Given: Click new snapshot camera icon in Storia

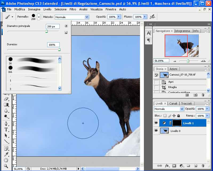Looking at the screenshot, I should pyautogui.click(x=195, y=95).
